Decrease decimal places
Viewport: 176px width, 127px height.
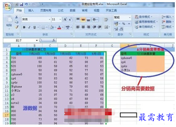point(121,29)
